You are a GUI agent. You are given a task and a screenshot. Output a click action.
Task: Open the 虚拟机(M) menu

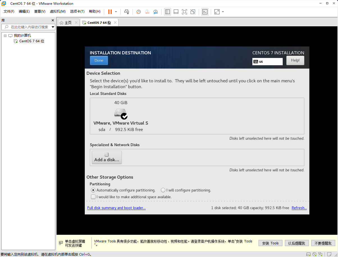pos(58,11)
